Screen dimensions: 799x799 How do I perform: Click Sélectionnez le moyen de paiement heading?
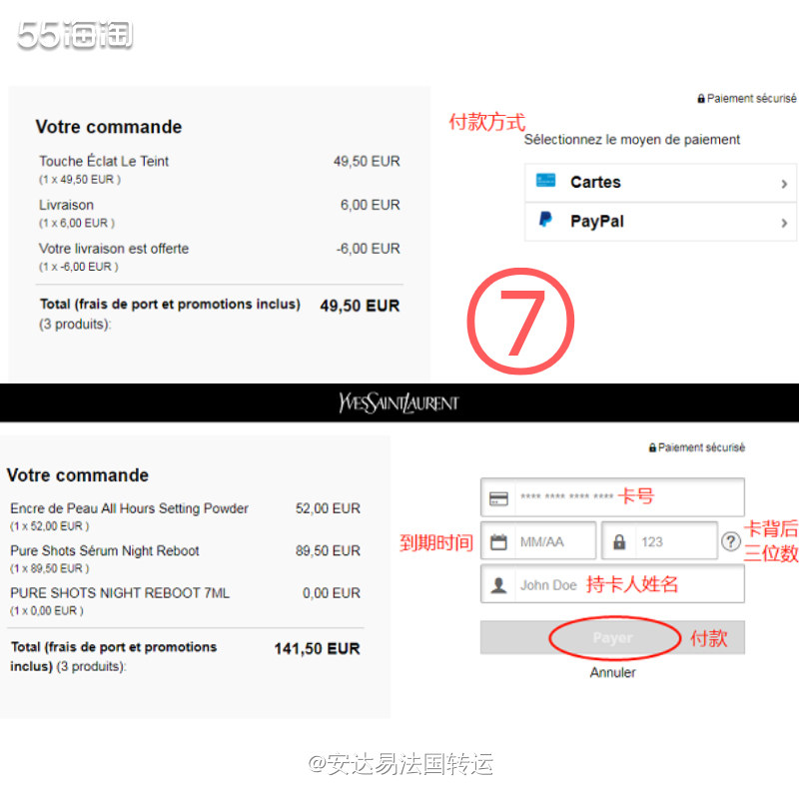tap(632, 140)
